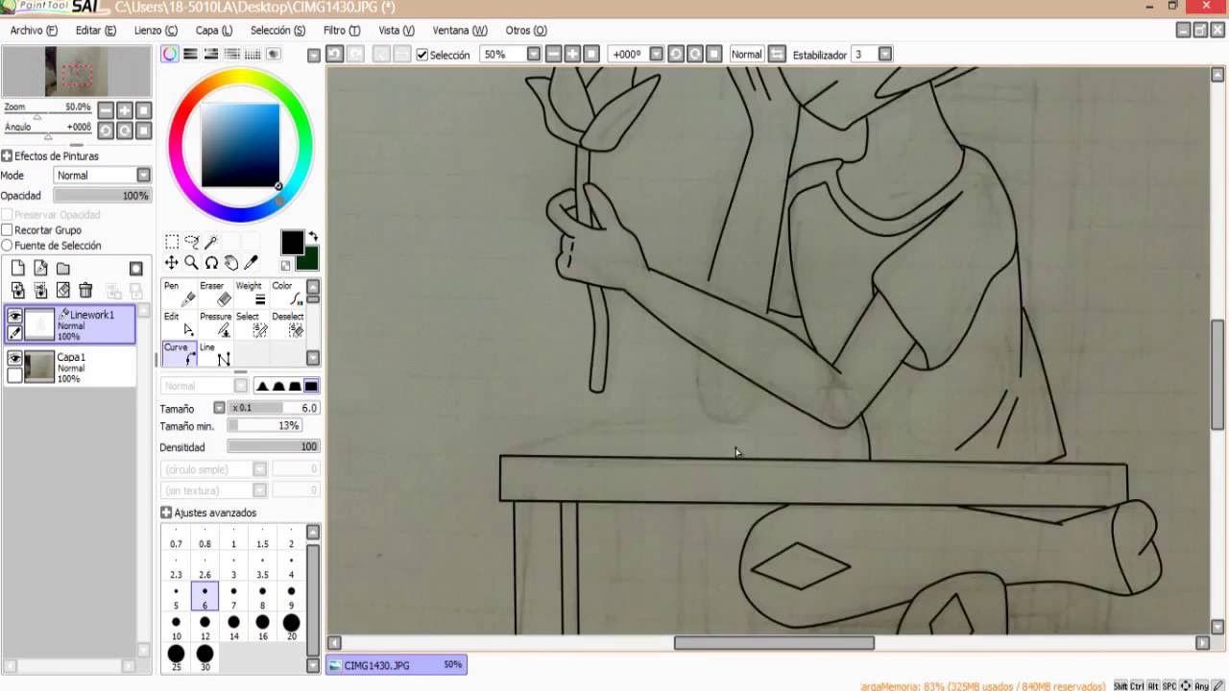Expand the Efectos de Pinturas section
Screen dimensions: 1229x691
tap(7, 155)
